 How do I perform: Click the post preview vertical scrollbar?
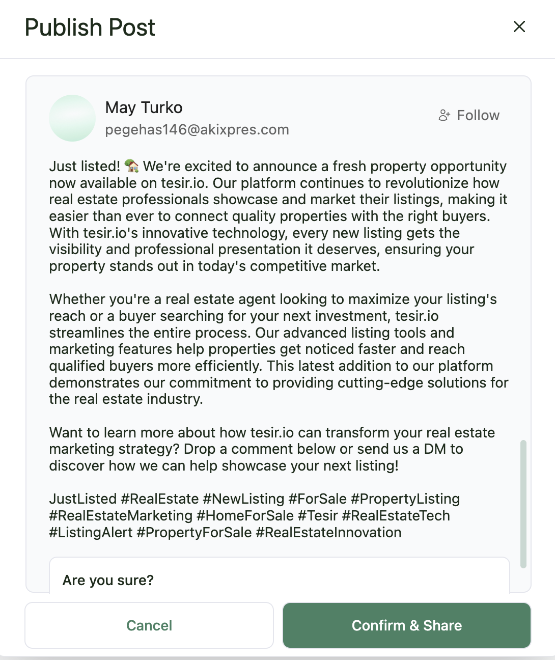point(523,503)
